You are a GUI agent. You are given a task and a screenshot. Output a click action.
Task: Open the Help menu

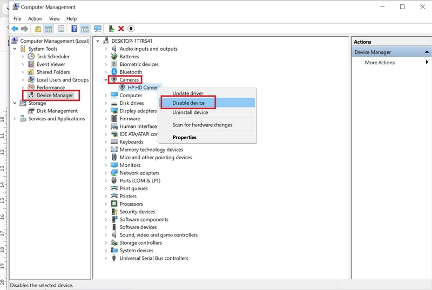(71, 18)
